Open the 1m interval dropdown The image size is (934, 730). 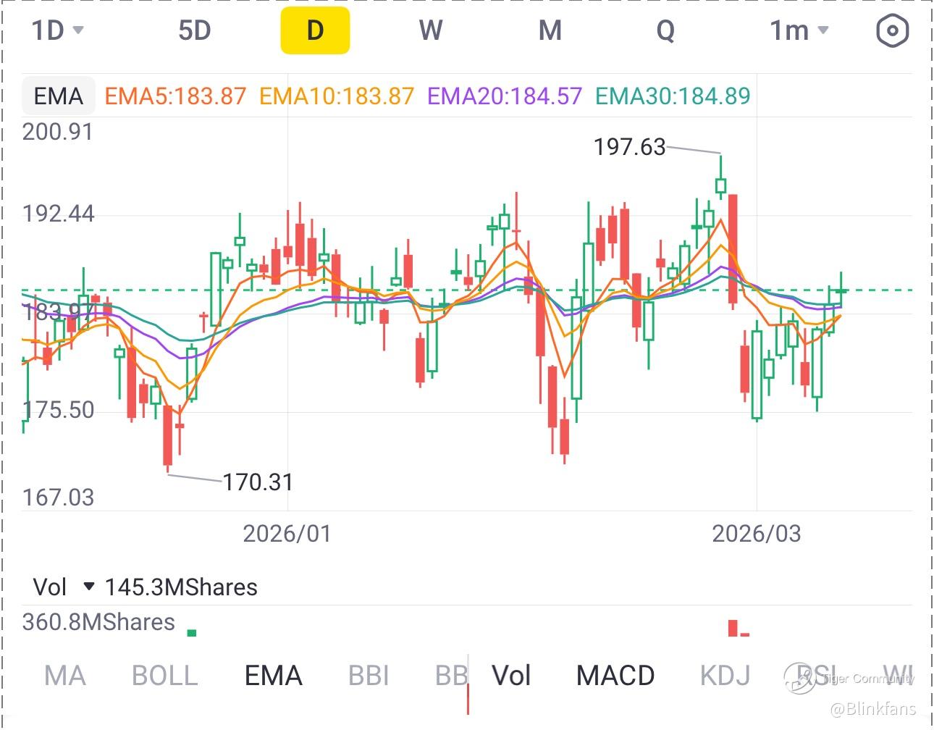[x=799, y=30]
